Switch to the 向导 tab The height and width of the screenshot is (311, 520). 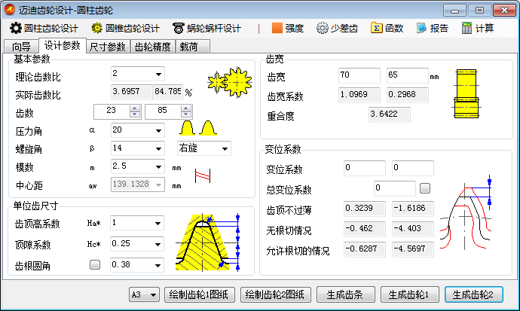point(21,47)
